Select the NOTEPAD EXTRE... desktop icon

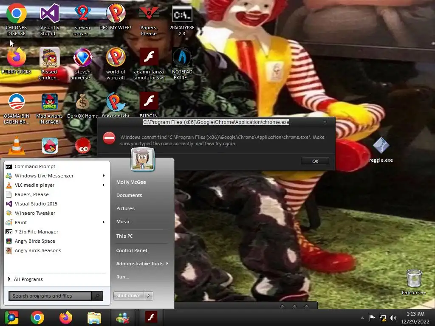[x=182, y=64]
